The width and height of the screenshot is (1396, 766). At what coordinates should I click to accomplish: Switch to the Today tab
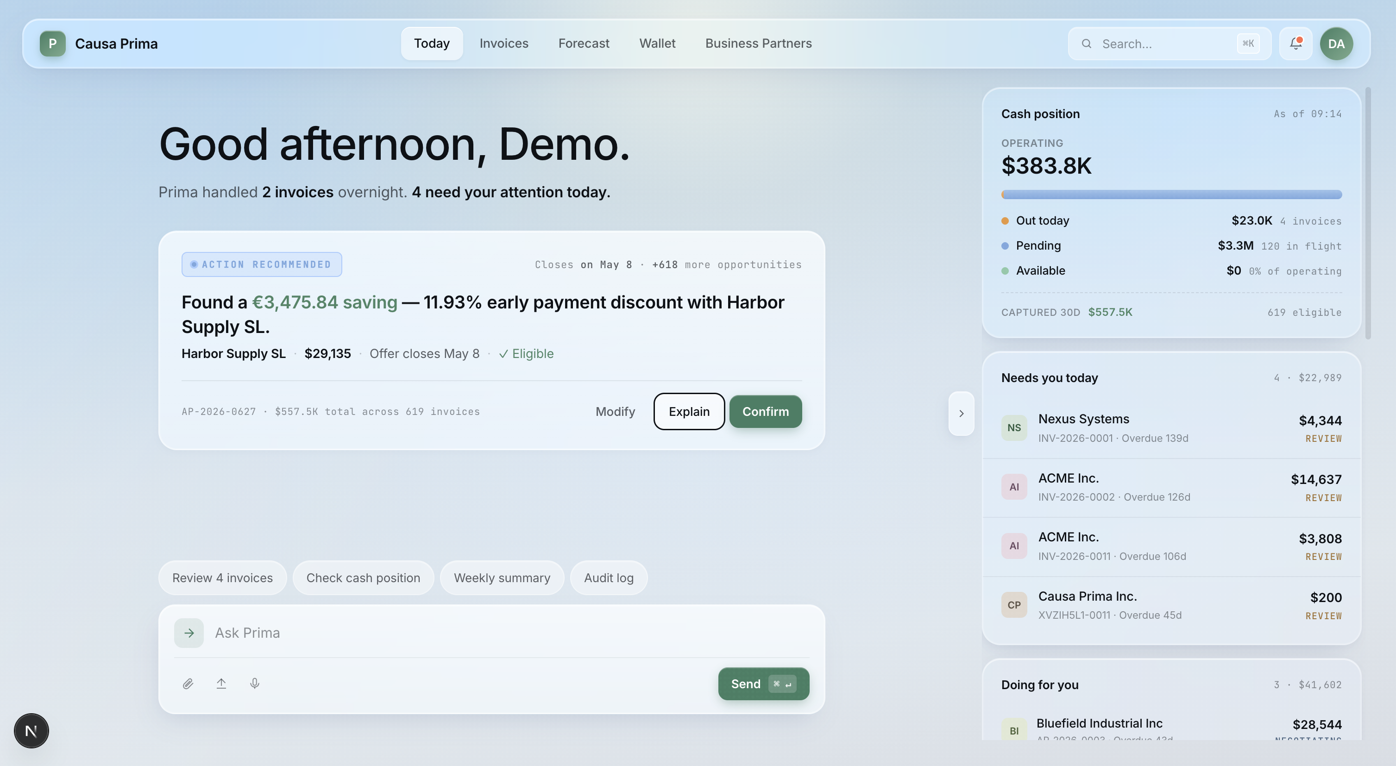coord(432,44)
